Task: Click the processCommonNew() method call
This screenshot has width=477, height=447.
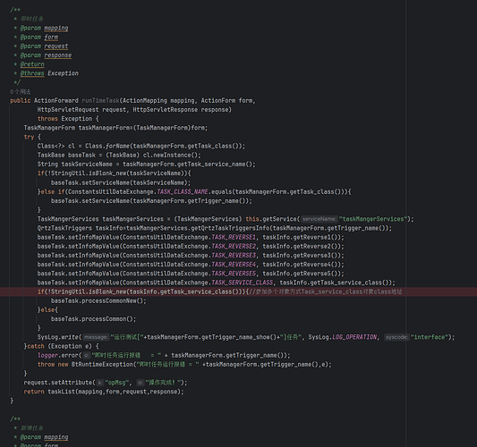Action: click(x=98, y=301)
